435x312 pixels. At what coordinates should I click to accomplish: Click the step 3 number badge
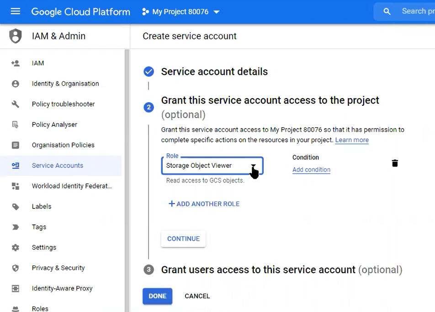point(149,270)
